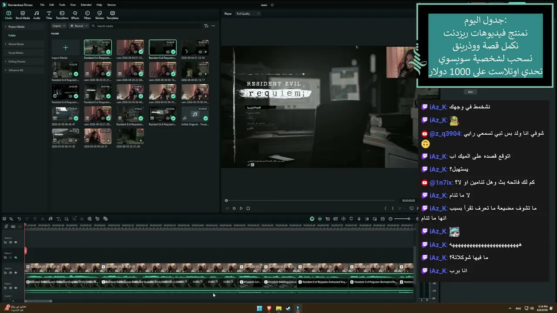The width and height of the screenshot is (557, 313).
Task: Hide the Video 2 track
Action: pos(16,273)
